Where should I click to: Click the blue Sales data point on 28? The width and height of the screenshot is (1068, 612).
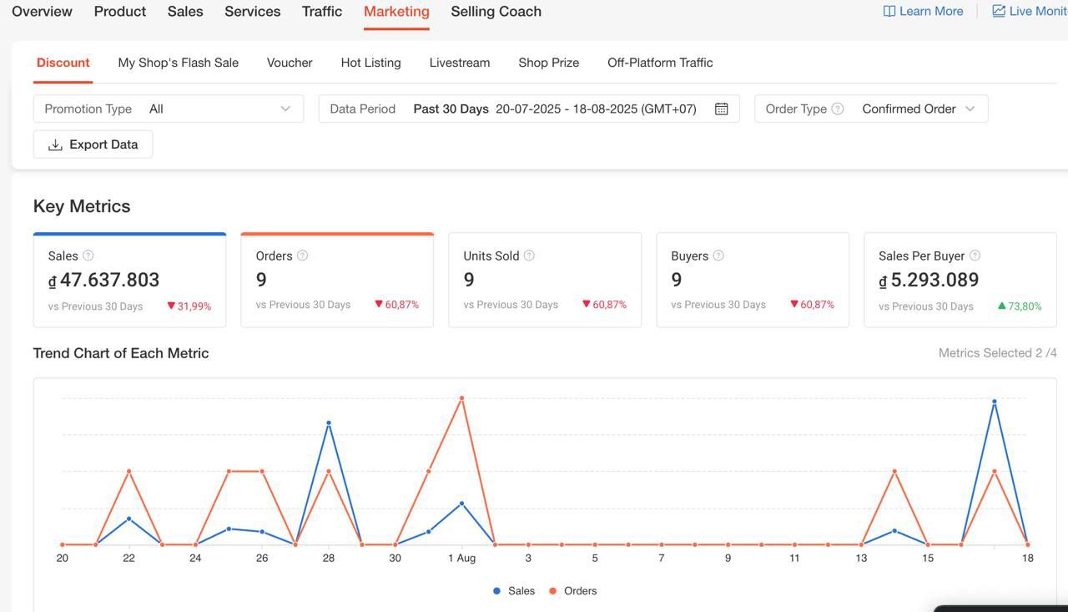click(x=329, y=423)
